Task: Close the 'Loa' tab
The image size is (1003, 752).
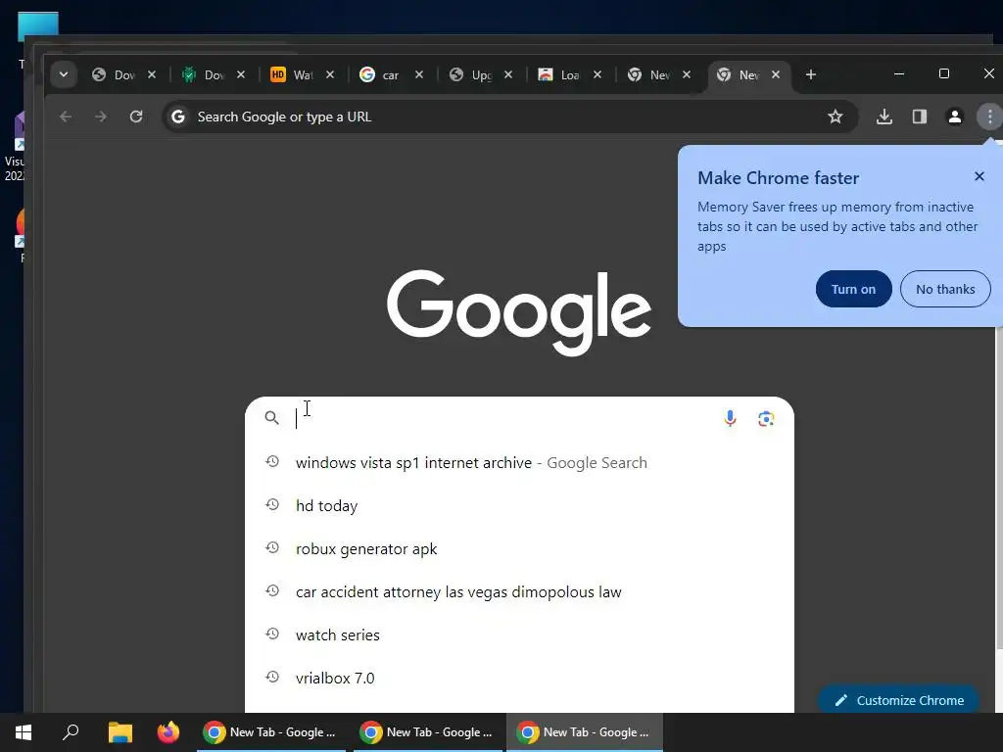Action: (x=597, y=74)
